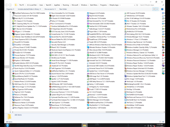Select the Speccy Portable shortcut icon
170x127 pixels.
tap(50, 76)
